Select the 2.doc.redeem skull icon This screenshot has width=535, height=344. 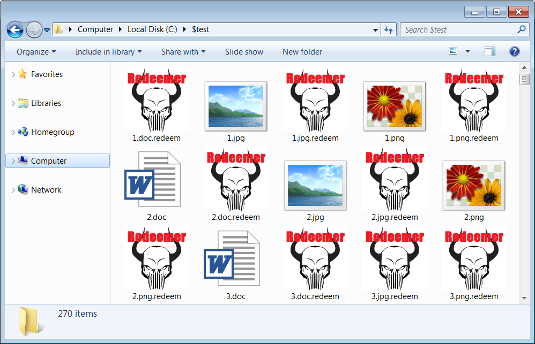pyautogui.click(x=236, y=180)
